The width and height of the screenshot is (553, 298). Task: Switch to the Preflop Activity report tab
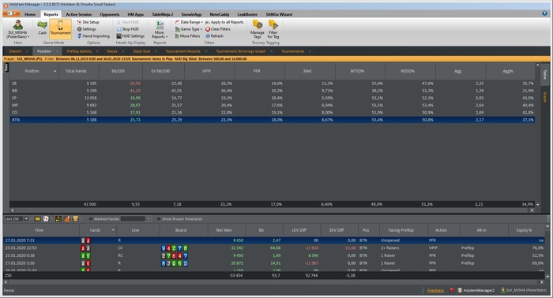79,51
